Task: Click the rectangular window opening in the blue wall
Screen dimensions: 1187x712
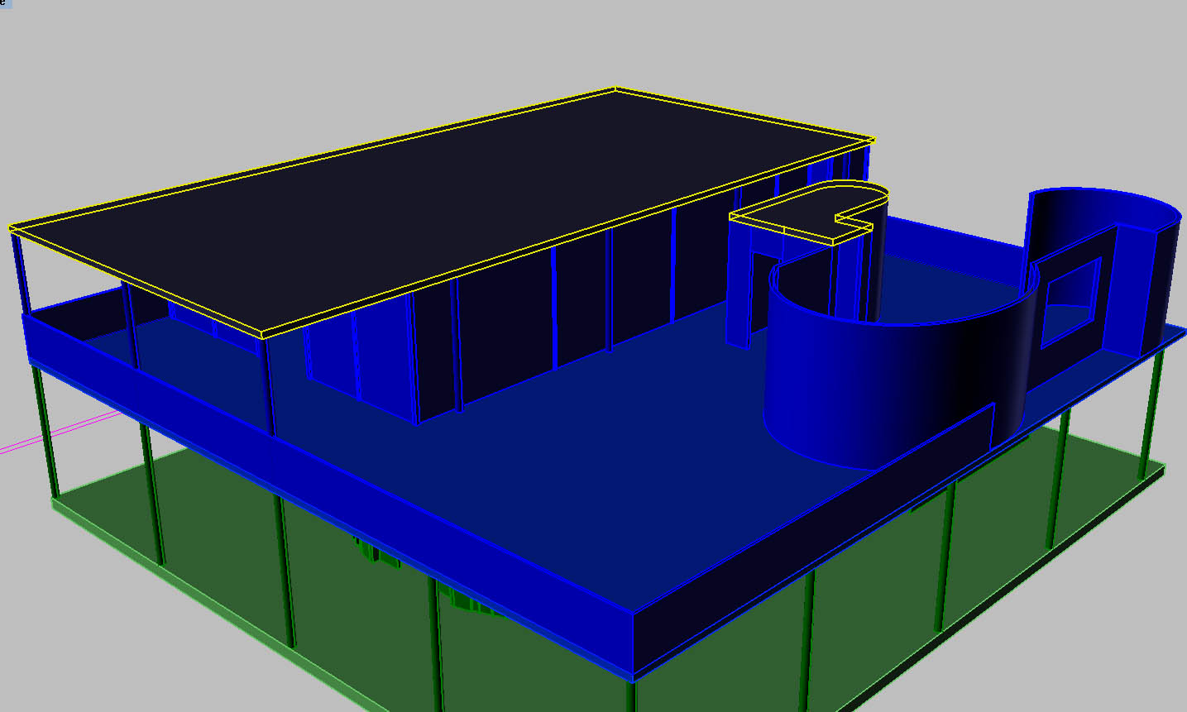Action: (x=1070, y=302)
